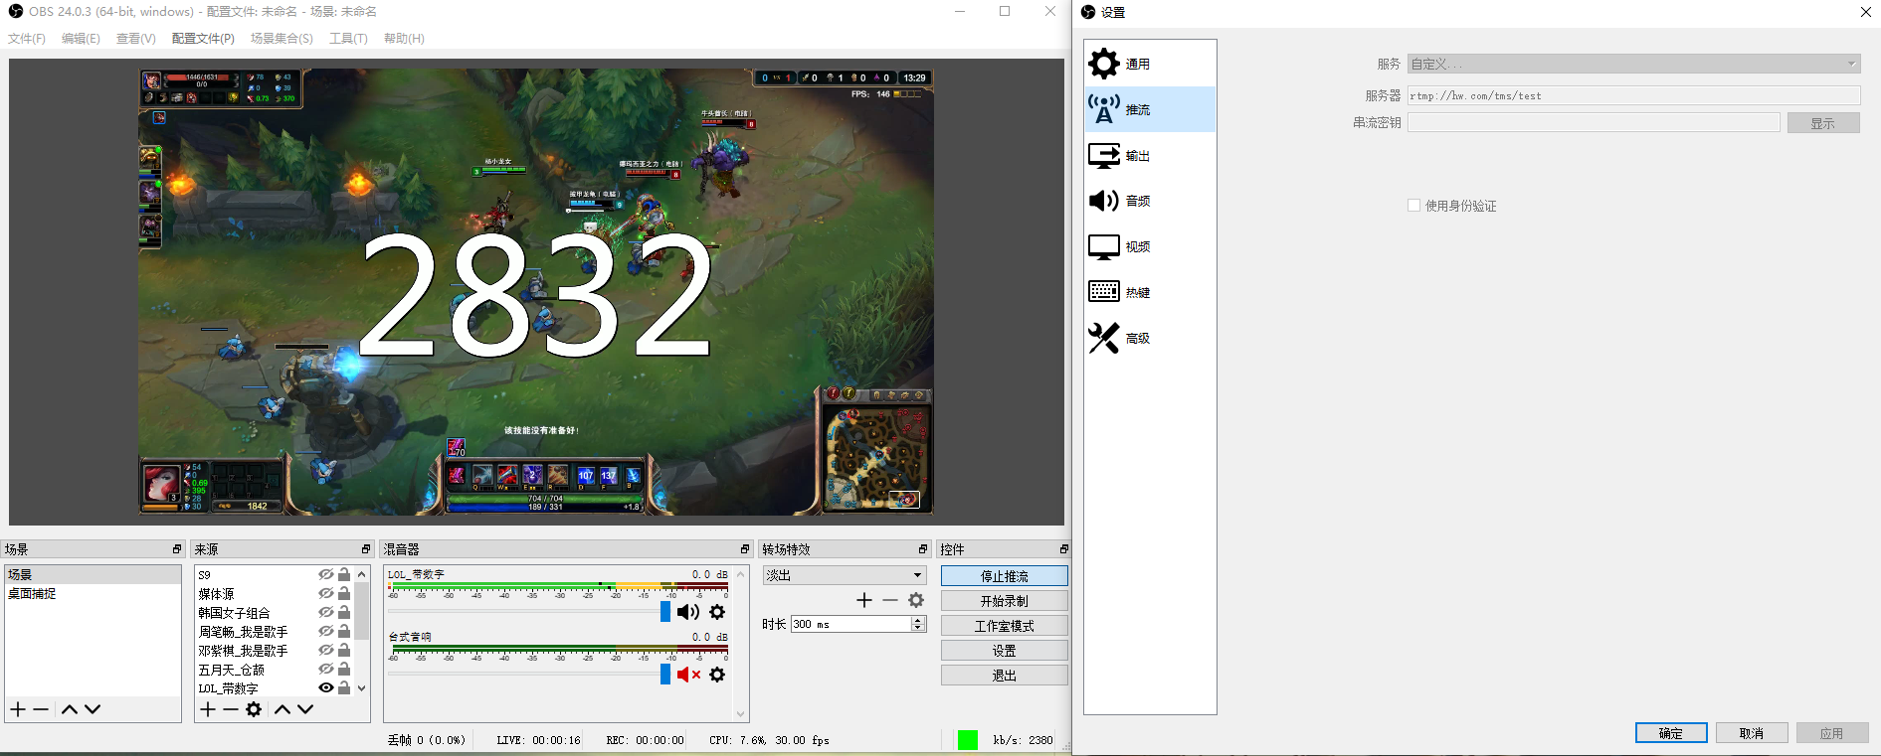Viewport: 1881px width, 756px height.
Task: Move source down in 来源 panel
Action: 305,709
